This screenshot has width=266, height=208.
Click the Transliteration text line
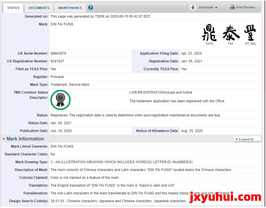(140, 193)
